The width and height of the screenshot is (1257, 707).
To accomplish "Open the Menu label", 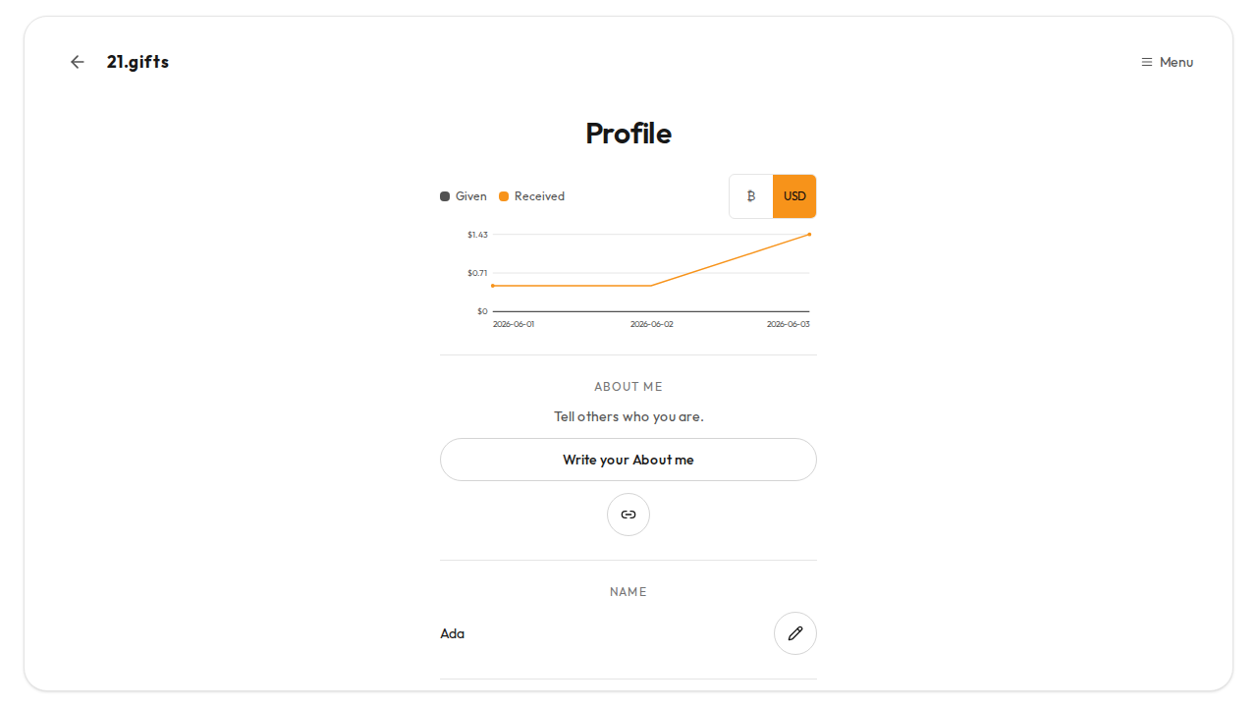I will coord(1176,62).
